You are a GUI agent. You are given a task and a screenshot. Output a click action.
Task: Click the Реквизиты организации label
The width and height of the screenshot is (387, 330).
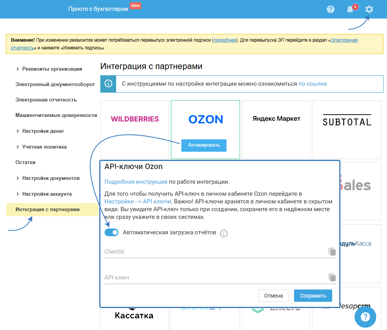(x=52, y=69)
